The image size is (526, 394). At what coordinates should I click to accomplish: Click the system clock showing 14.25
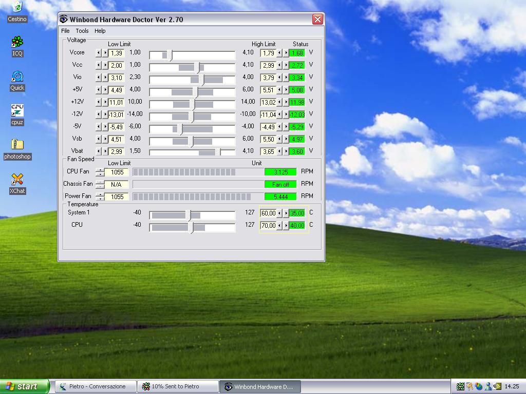tap(512, 386)
